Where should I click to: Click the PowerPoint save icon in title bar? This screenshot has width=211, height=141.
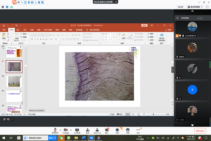[4, 25]
